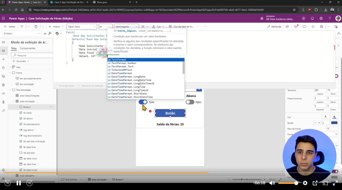Collapse the Tela Solicitação node
Image resolution: width=342 pixels, height=190 pixels.
[10, 90]
